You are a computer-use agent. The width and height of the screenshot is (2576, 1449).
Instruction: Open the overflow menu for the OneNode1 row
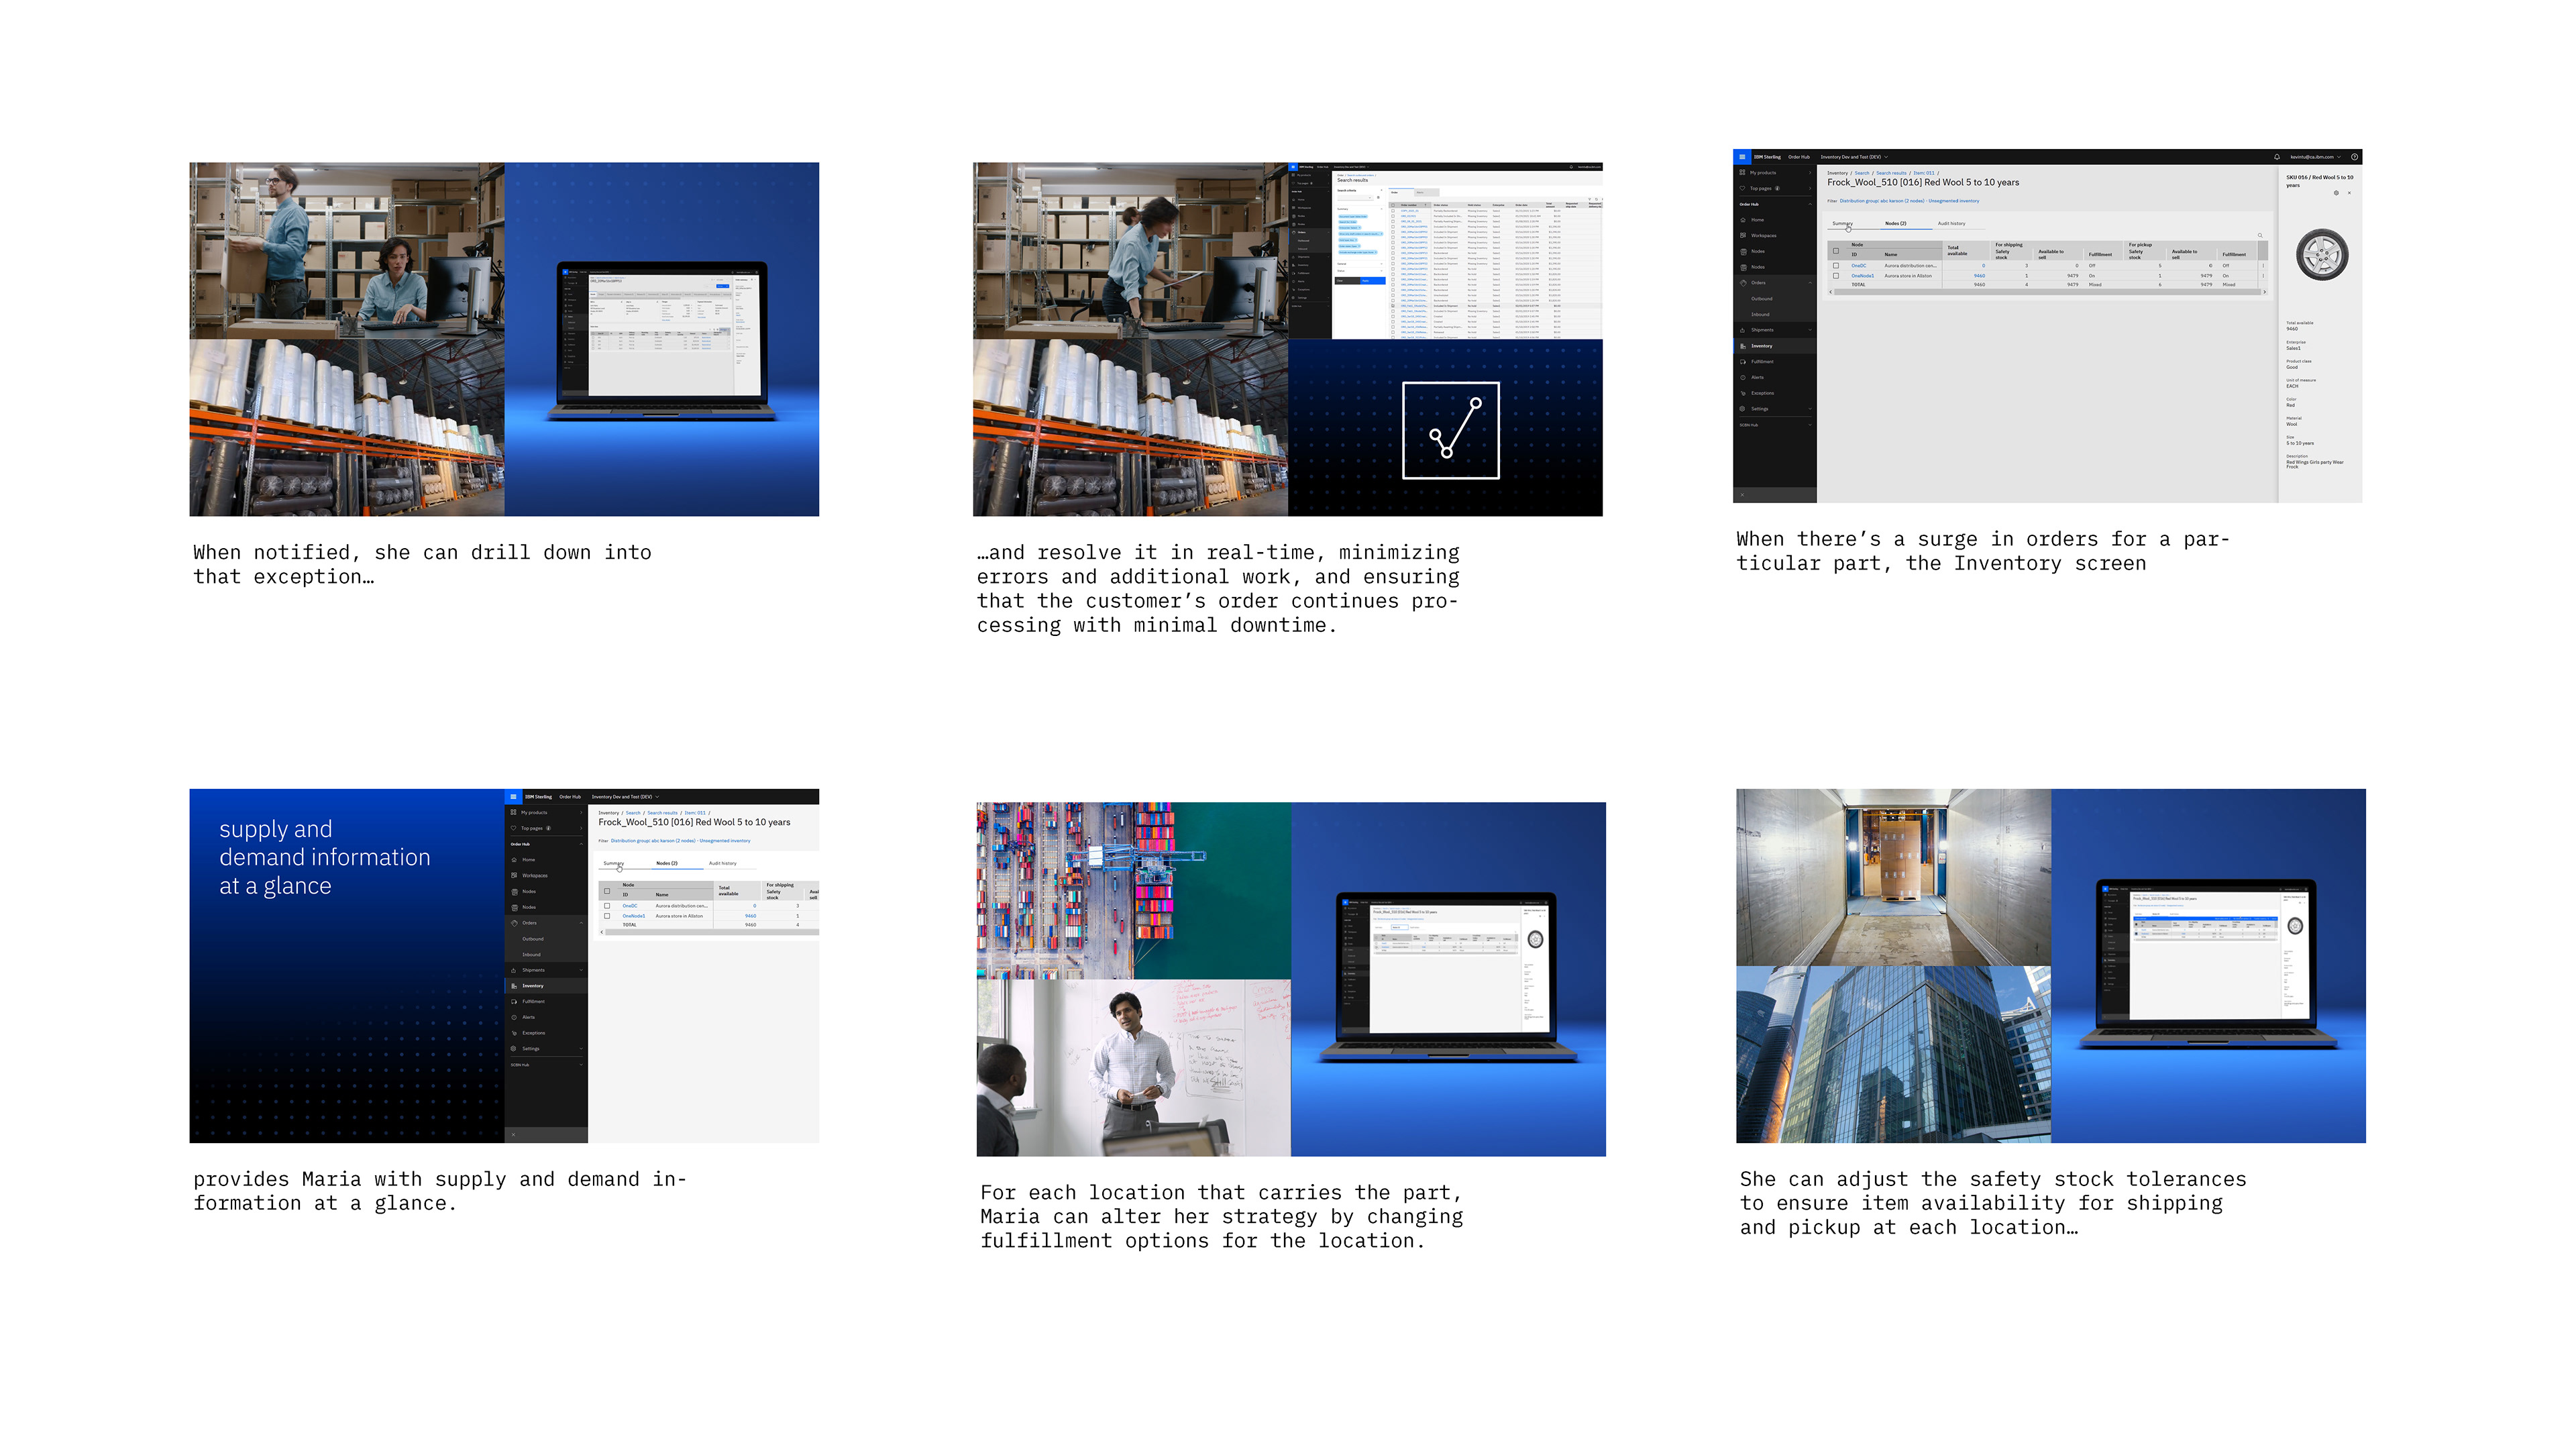tap(2263, 276)
